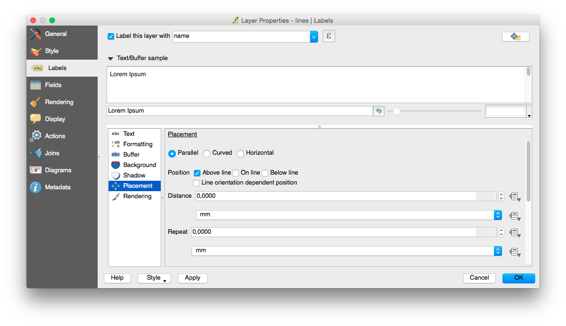Viewport: 566px width, 326px height.
Task: Enable the On line checkbox
Action: coord(236,173)
